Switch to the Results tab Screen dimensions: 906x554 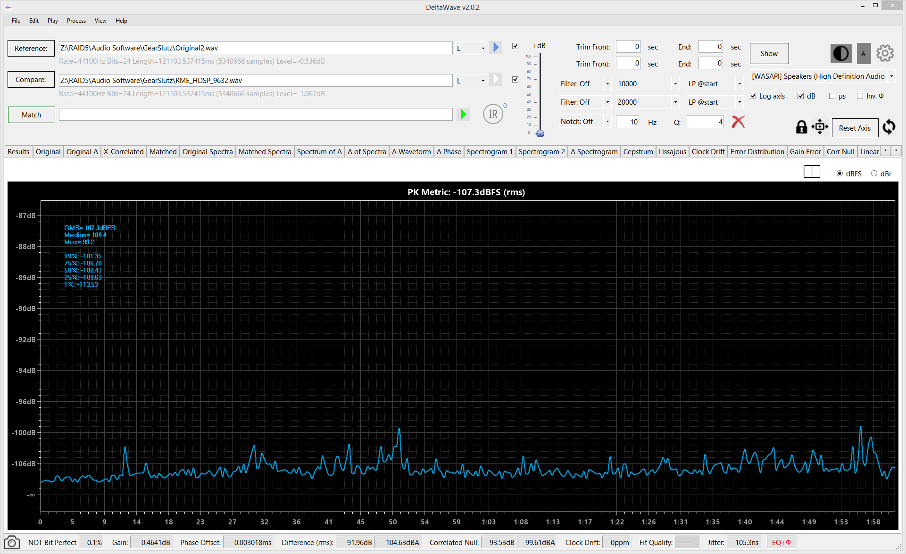coord(18,151)
